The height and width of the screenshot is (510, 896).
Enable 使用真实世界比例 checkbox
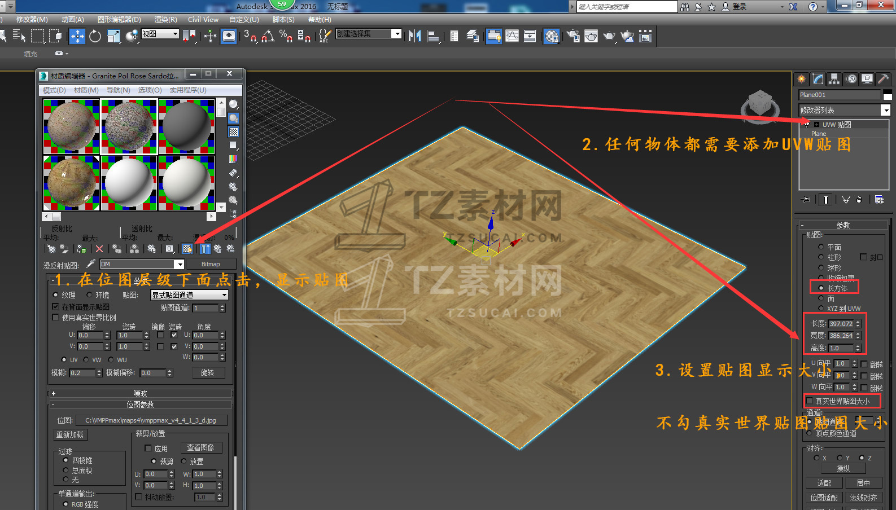pyautogui.click(x=55, y=318)
